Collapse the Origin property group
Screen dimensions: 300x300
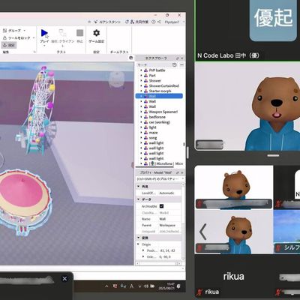click(138, 244)
